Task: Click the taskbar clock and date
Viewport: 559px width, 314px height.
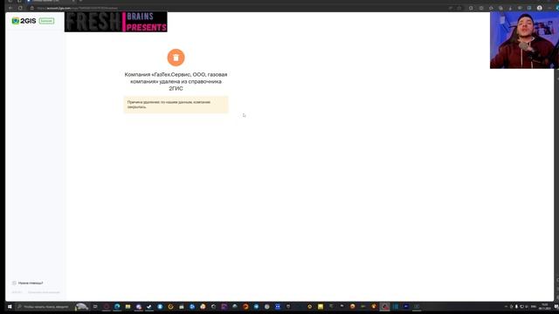Action: click(x=545, y=306)
